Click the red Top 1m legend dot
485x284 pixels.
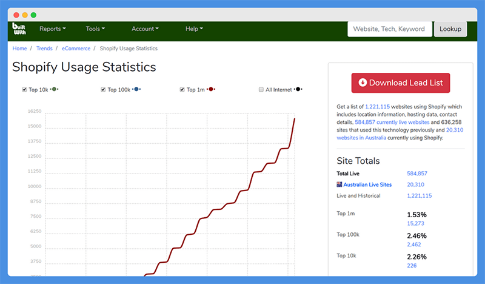click(211, 89)
